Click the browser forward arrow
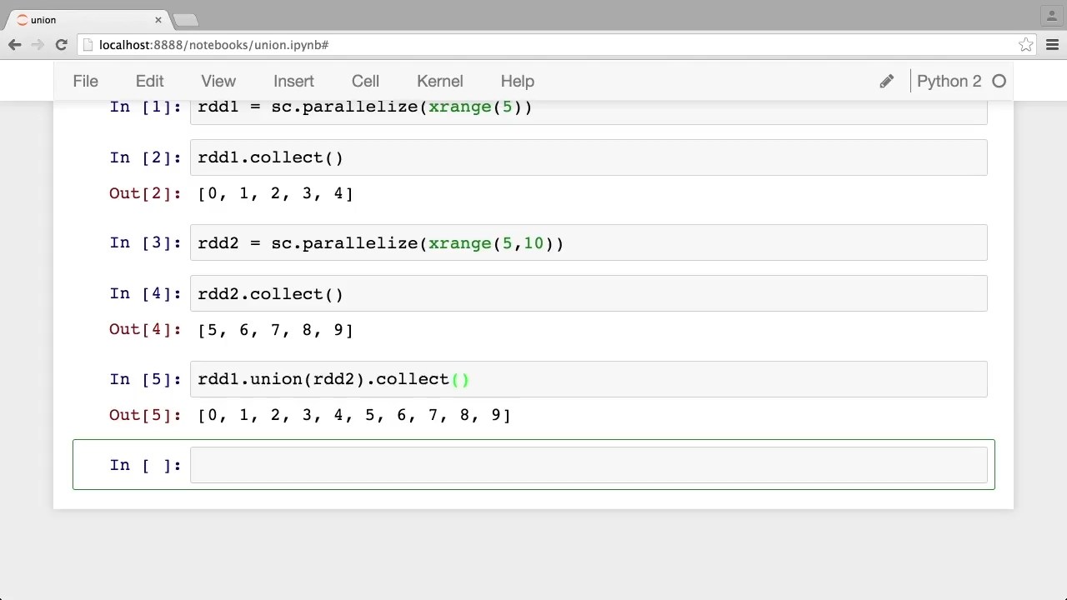The height and width of the screenshot is (600, 1067). pyautogui.click(x=38, y=45)
